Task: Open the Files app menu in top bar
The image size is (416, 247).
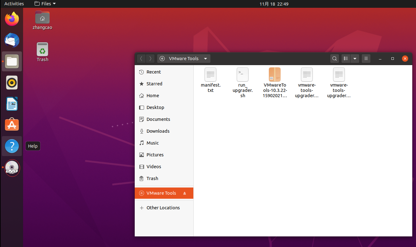Action: 45,4
